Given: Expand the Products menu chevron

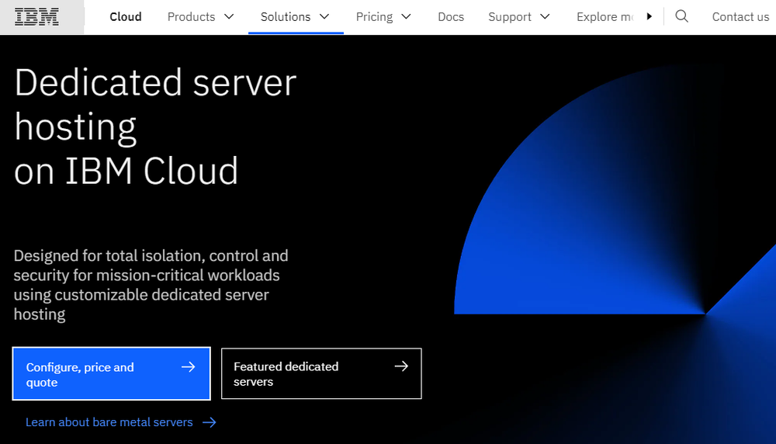Looking at the screenshot, I should (x=229, y=17).
